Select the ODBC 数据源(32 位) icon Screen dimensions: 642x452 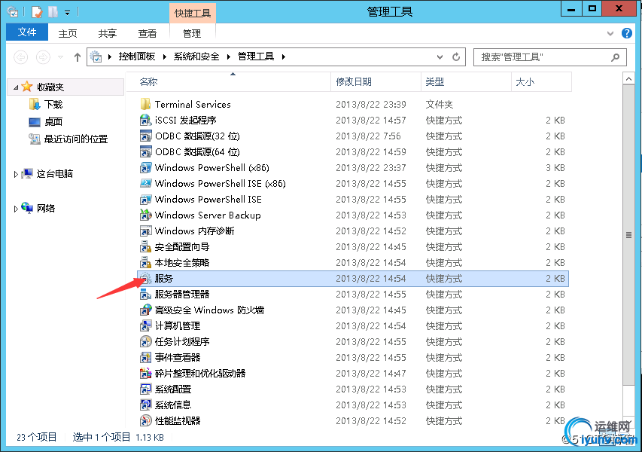pos(145,136)
